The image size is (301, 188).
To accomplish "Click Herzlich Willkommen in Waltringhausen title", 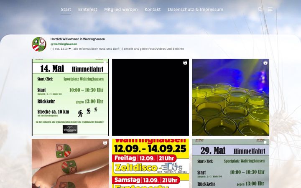I will [78, 39].
